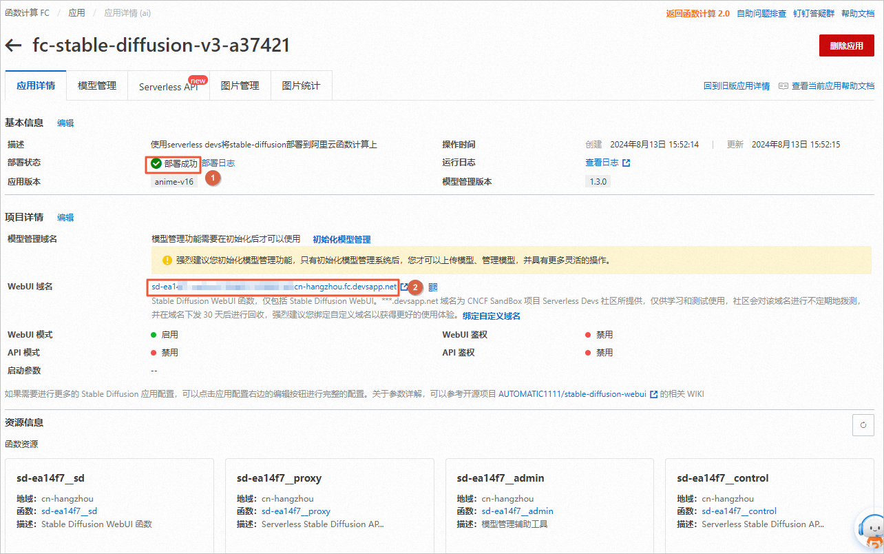The image size is (884, 554).
Task: Click the external link icon next to WebUI domain
Action: pos(404,287)
